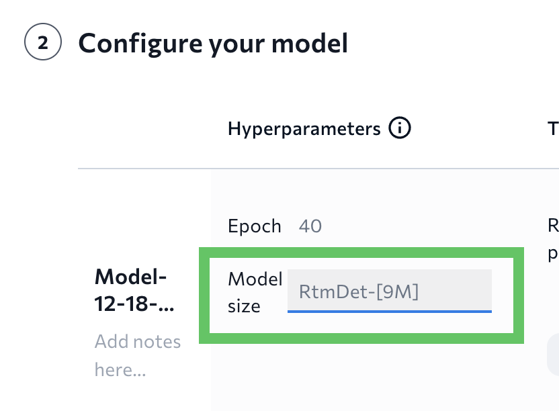Click the Hyperparameters column header
The height and width of the screenshot is (411, 559).
pos(304,128)
